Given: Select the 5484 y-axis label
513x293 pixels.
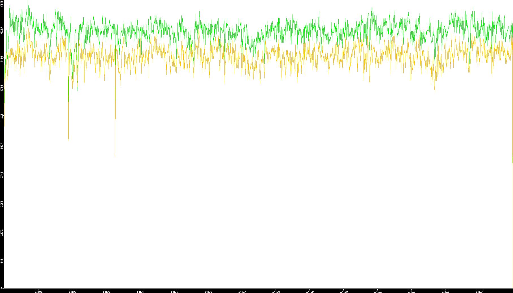Looking at the screenshot, I should (2, 59).
